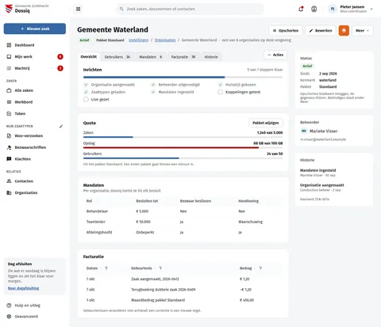381x327 pixels.
Task: Toggle the Organisatie aangemaakt step
Action: click(x=86, y=85)
